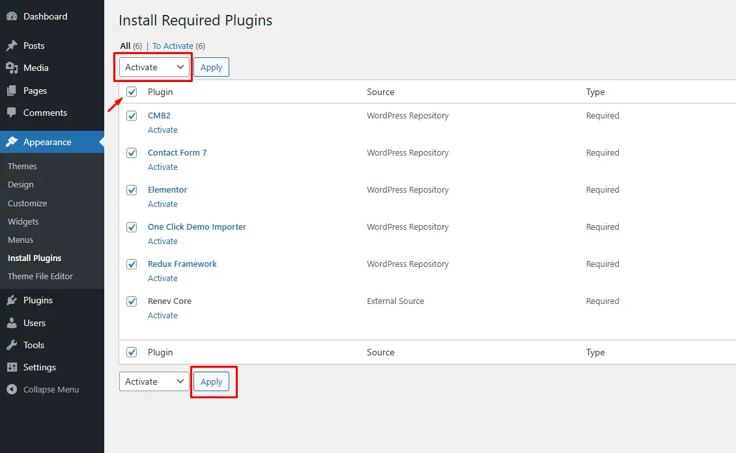Click the Comments bubble icon
This screenshot has height=453, width=736.
[12, 113]
